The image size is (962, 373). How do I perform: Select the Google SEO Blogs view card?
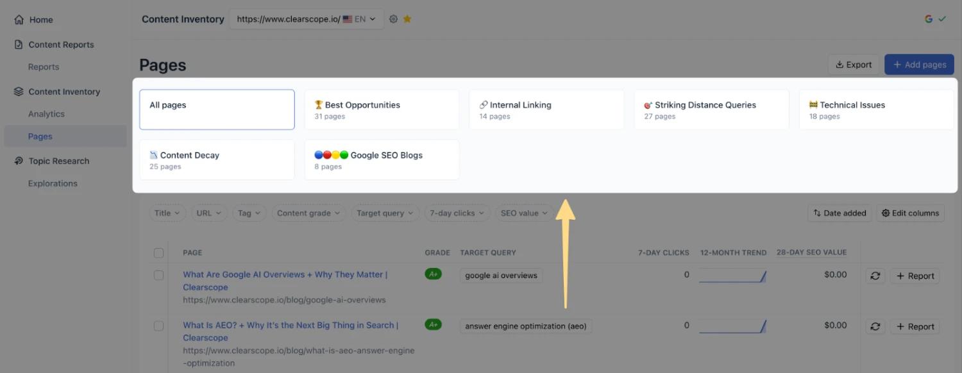pos(382,160)
